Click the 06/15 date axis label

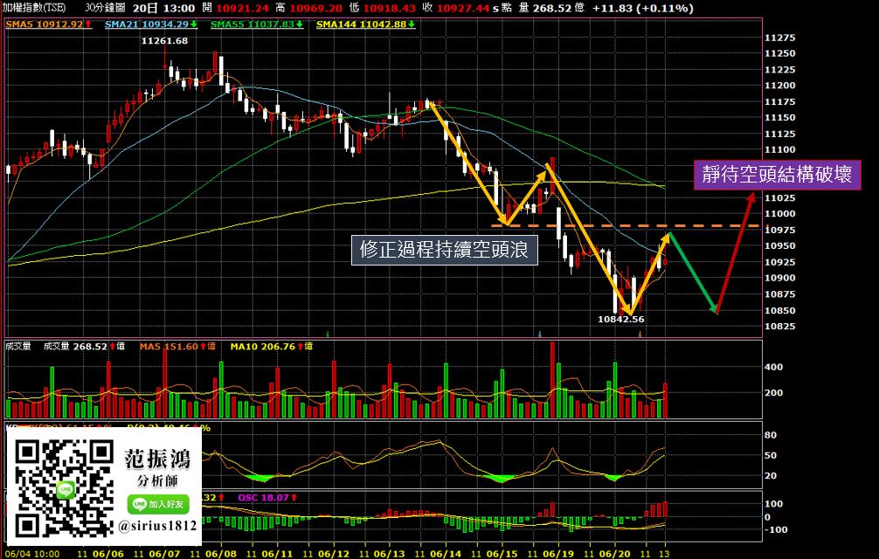point(502,554)
